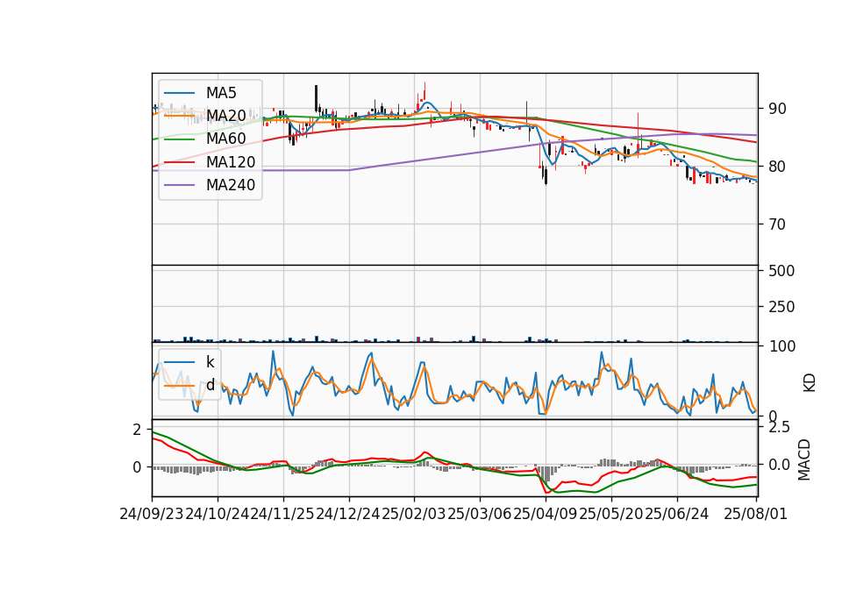842x605 pixels.
Task: Click the MA240 legend label
Action: [x=231, y=185]
